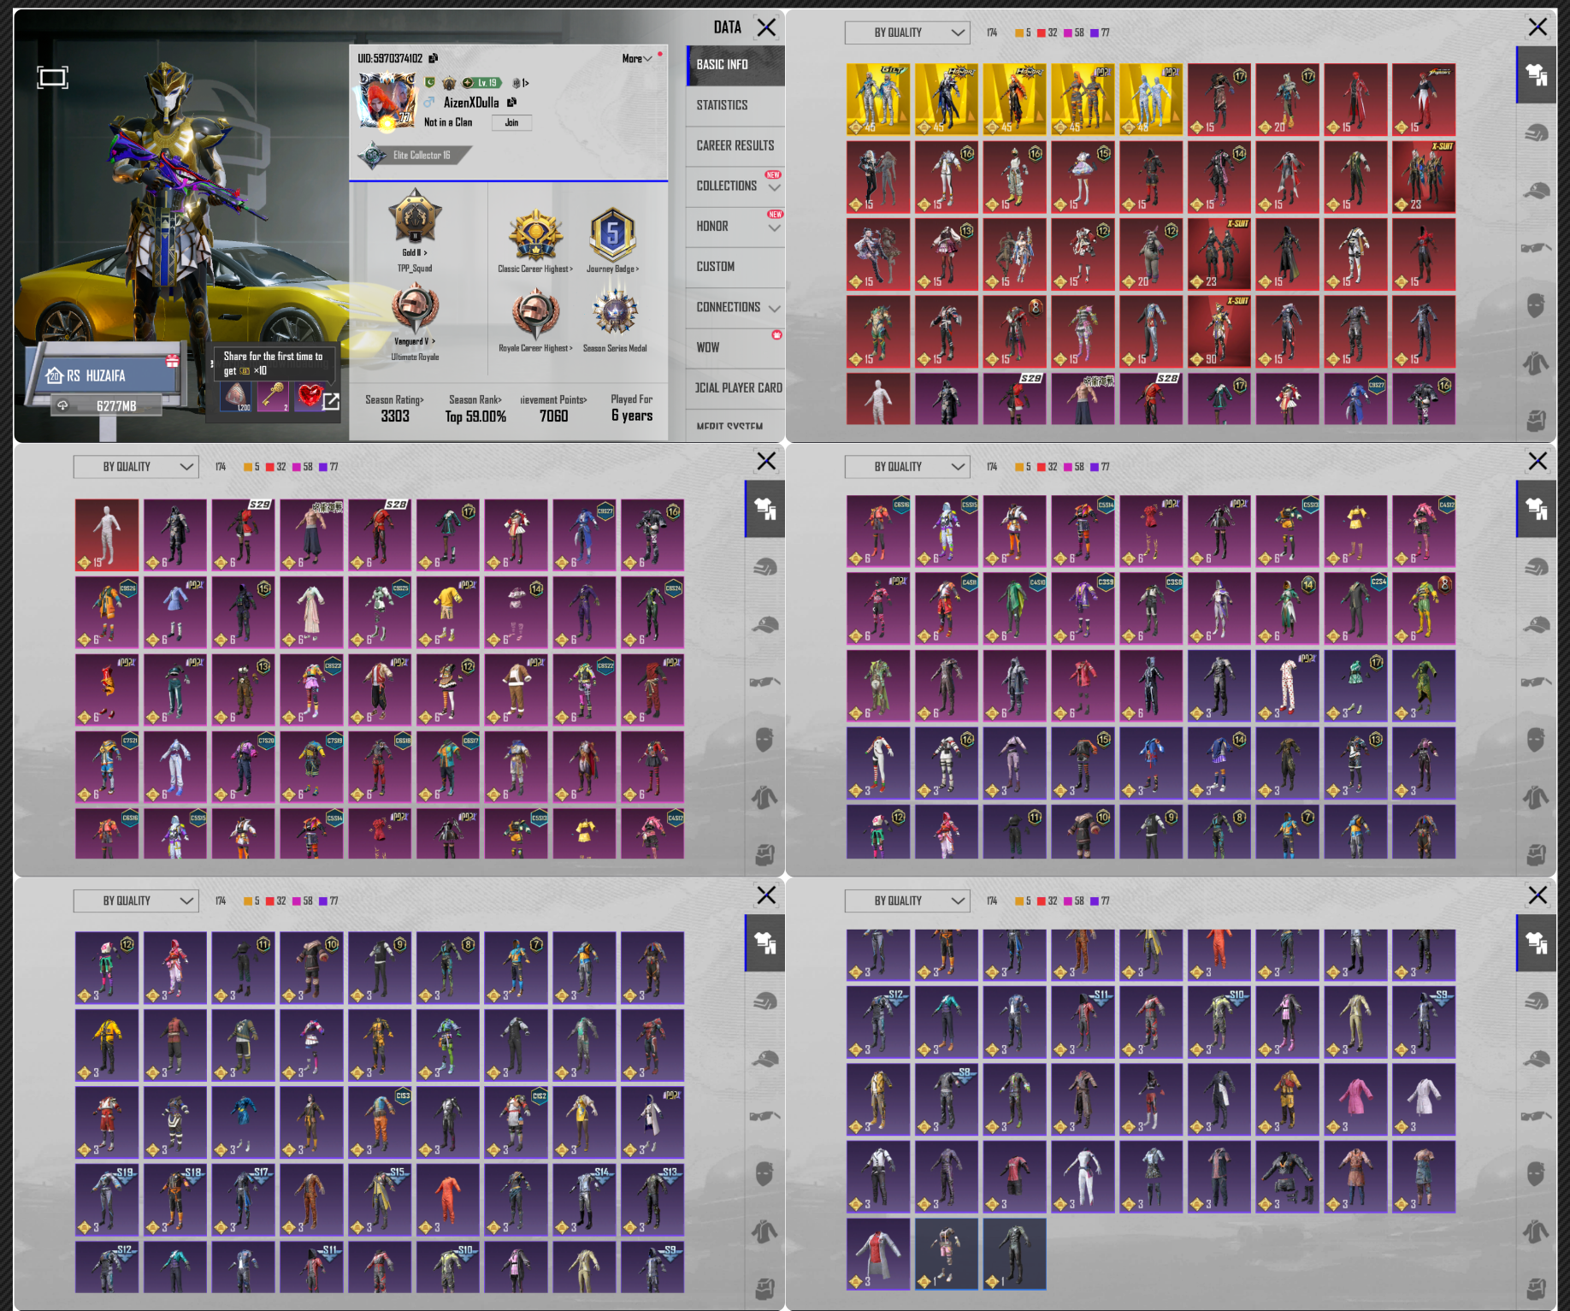Select the backpack category in middle-left inventory panel
This screenshot has height=1311, width=1570.
(x=764, y=853)
